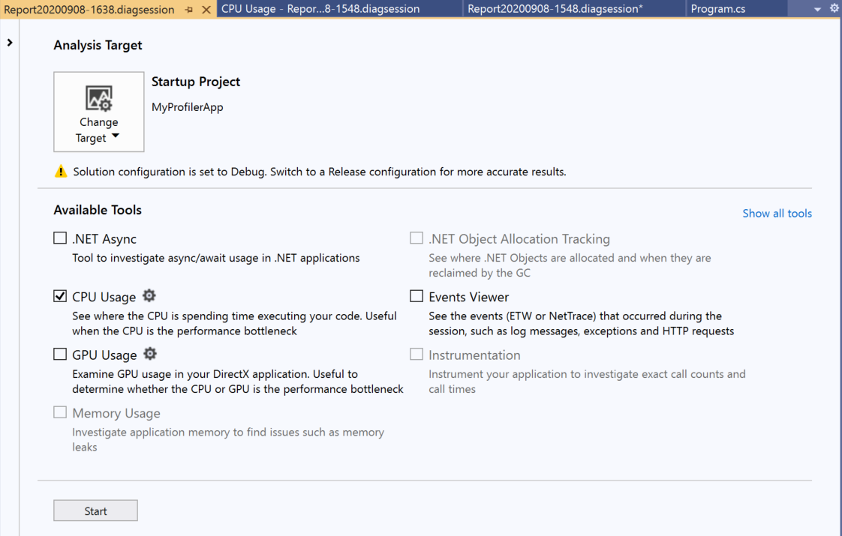Viewport: 842px width, 536px height.
Task: Switch to the Program.cs tab
Action: [x=717, y=9]
